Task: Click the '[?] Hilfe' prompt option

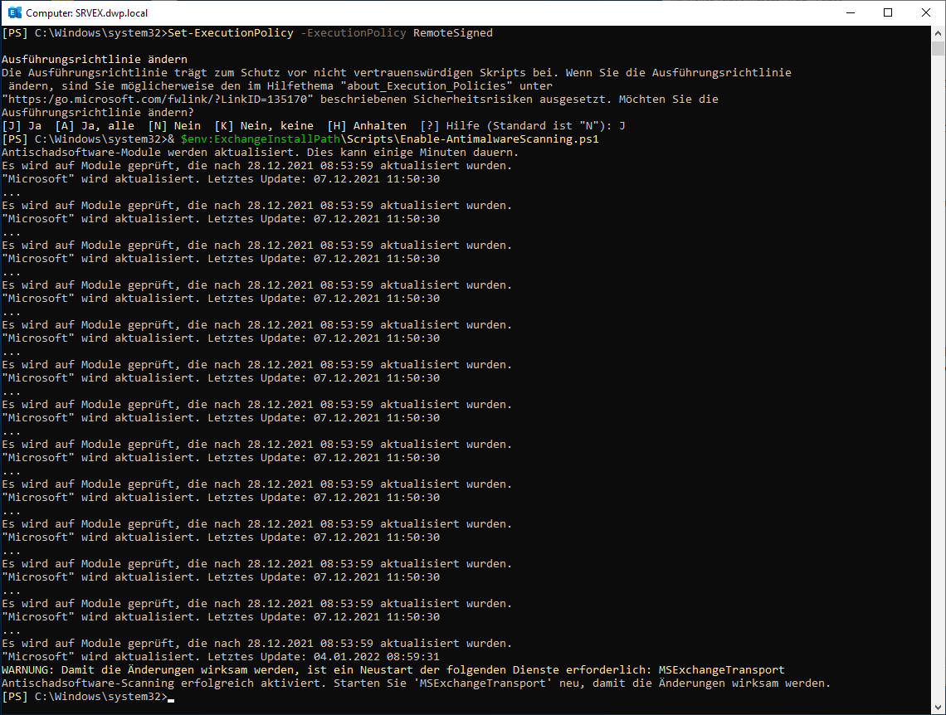Action: (x=453, y=125)
